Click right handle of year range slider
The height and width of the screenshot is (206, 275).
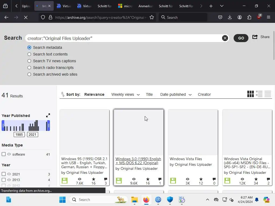[49, 126]
